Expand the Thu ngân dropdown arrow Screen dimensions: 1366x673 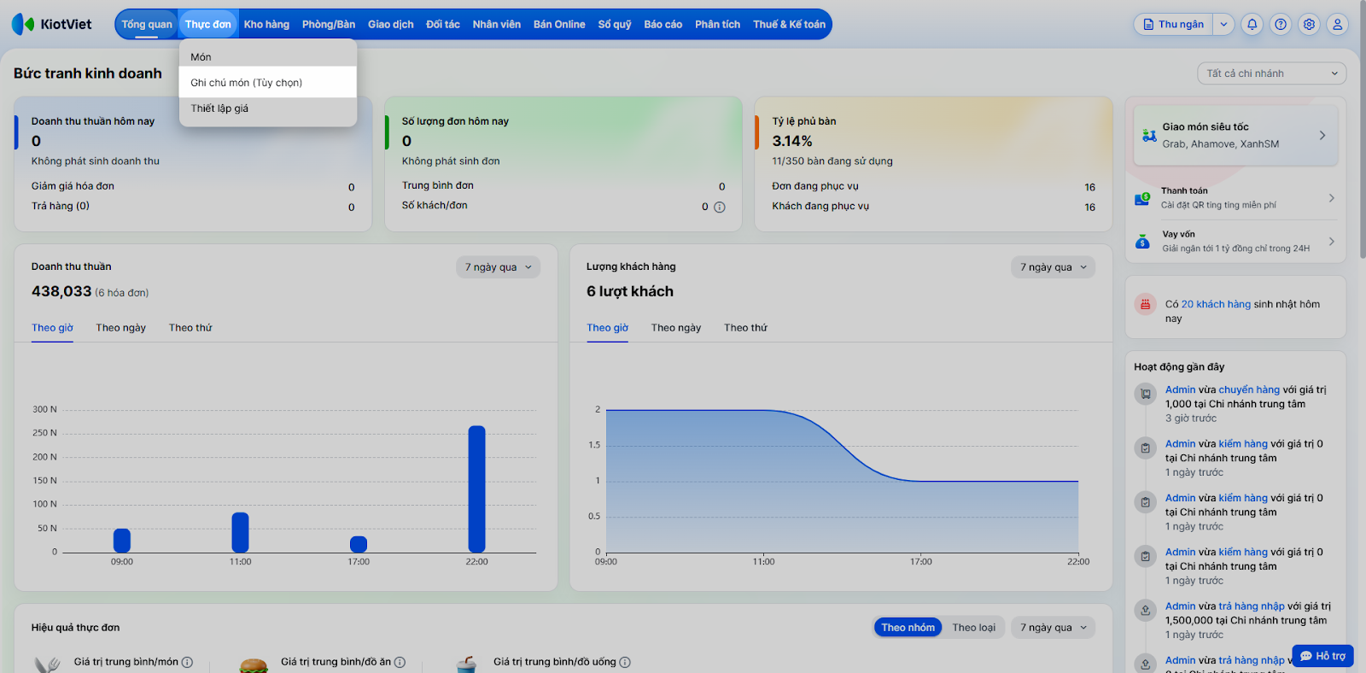1223,25
